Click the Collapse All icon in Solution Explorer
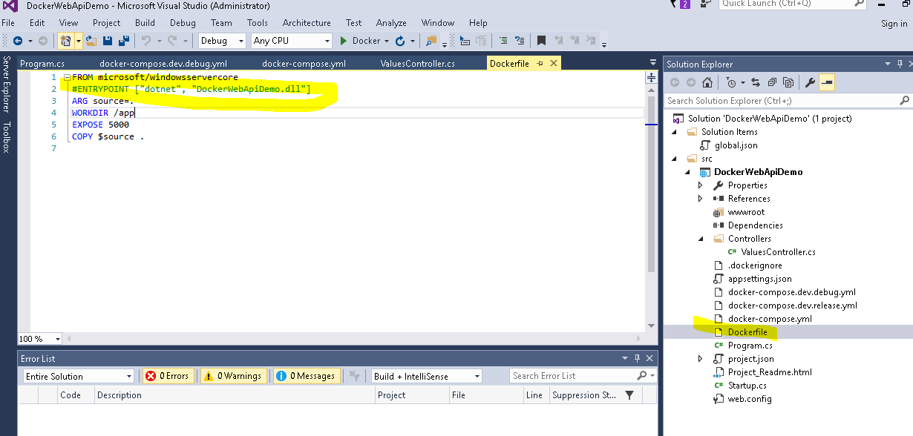The height and width of the screenshot is (436, 913). [772, 82]
